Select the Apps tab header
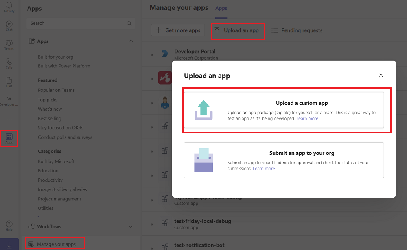Screen dimensions: 407x250 pos(221,8)
